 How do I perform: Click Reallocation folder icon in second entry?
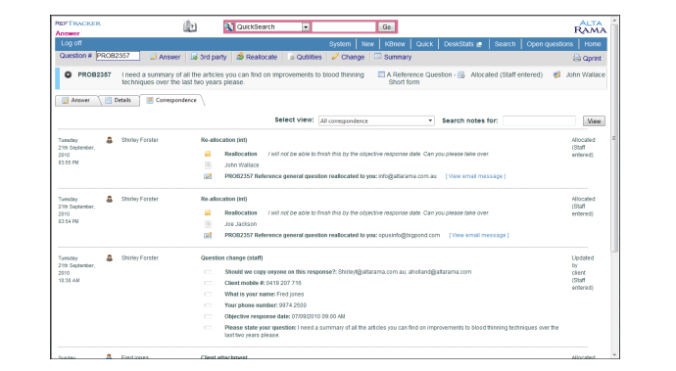pyautogui.click(x=208, y=212)
